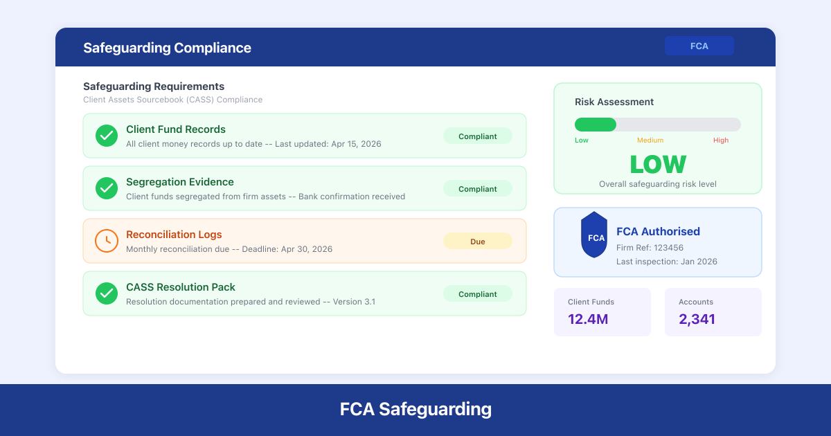Select the FCA Authorised shield badge icon

pos(594,235)
